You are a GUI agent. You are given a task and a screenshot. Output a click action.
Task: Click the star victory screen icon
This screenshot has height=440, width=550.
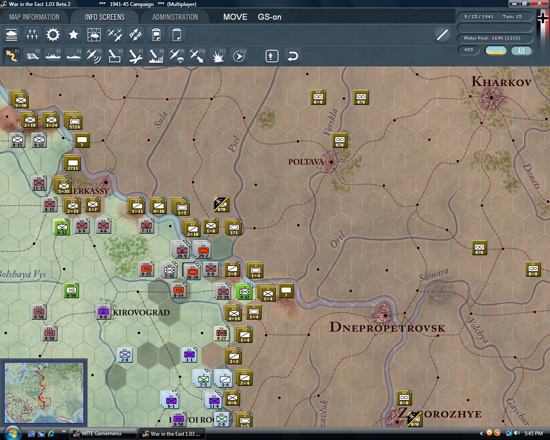coord(73,34)
